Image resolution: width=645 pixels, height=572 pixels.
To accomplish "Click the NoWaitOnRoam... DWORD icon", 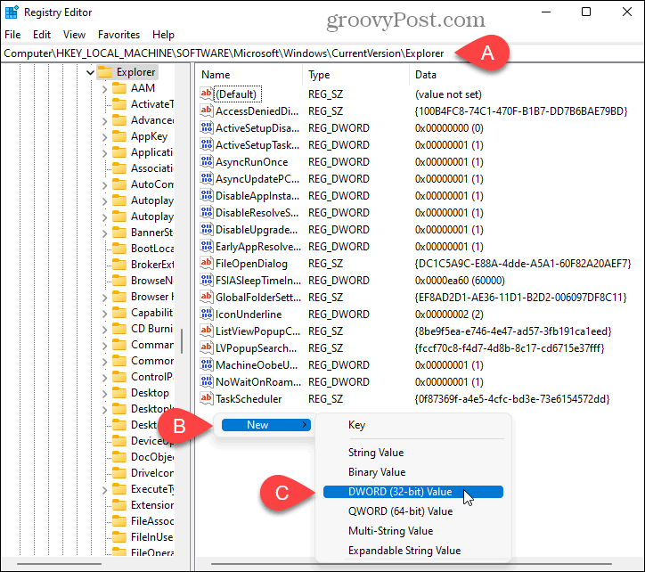I will pos(207,381).
